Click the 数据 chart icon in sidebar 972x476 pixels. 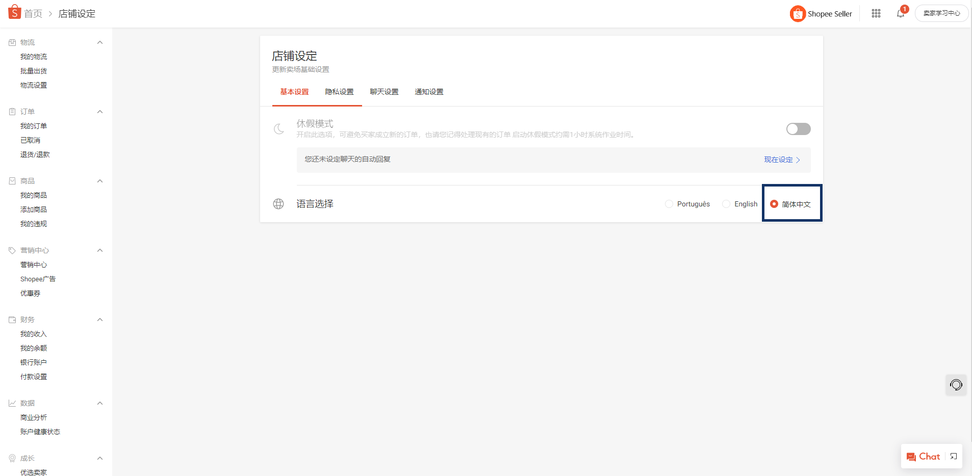click(12, 403)
